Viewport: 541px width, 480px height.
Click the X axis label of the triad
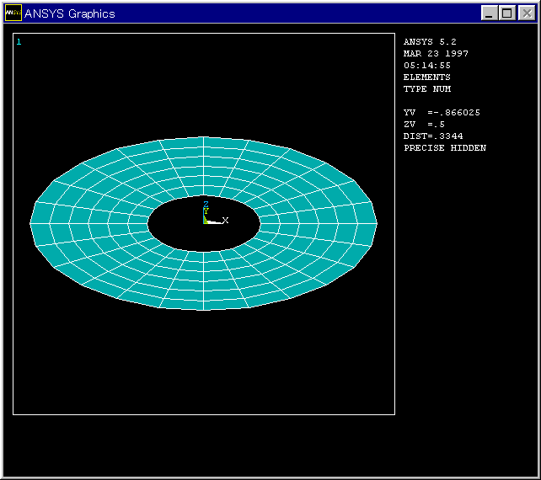[225, 221]
